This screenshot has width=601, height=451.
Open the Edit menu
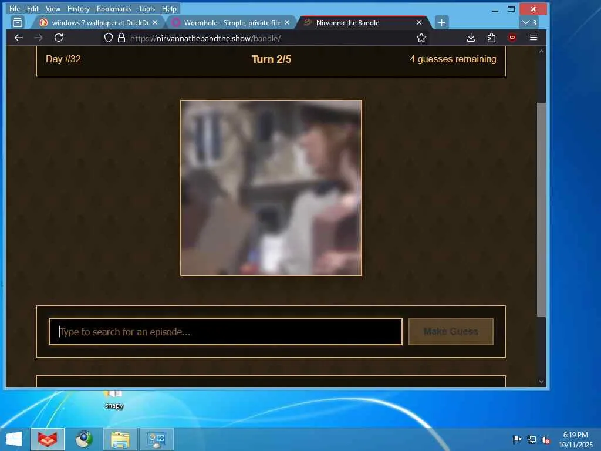(33, 8)
